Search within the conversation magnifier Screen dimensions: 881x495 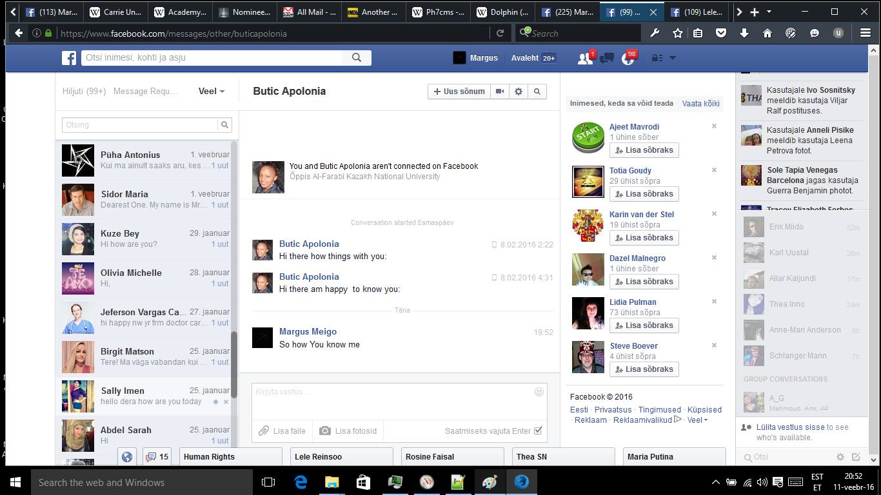pos(537,92)
